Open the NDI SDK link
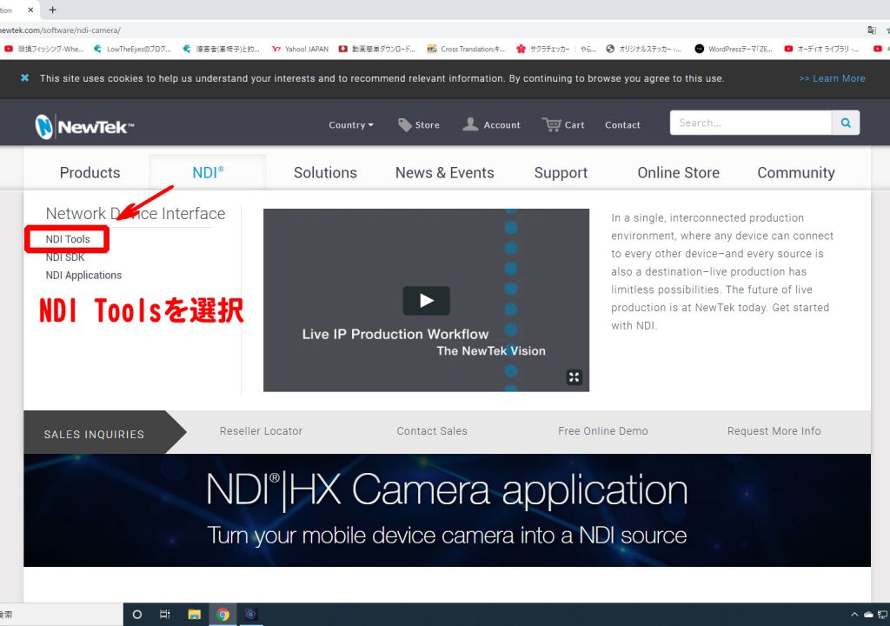This screenshot has width=890, height=626. pos(65,257)
